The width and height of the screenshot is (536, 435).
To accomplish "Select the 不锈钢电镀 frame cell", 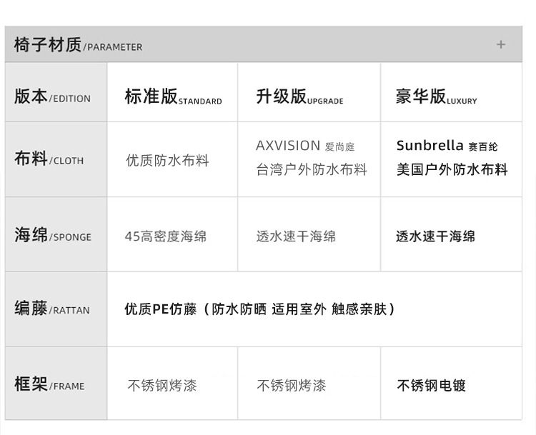I will click(431, 386).
